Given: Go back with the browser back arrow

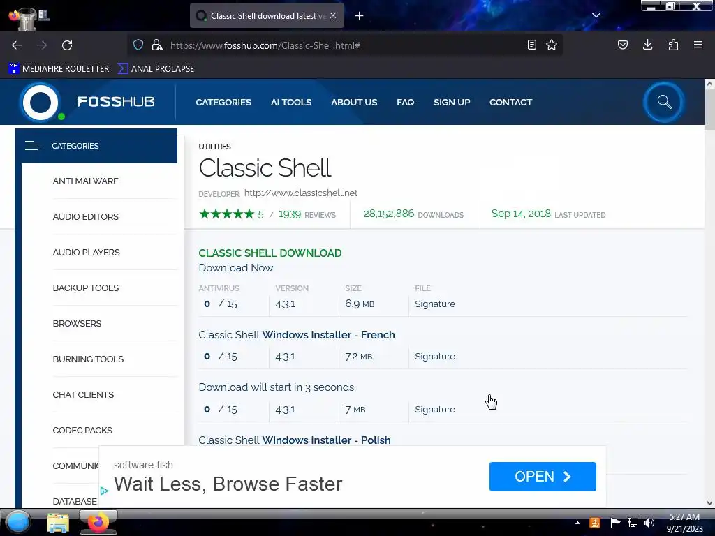Looking at the screenshot, I should [x=17, y=45].
